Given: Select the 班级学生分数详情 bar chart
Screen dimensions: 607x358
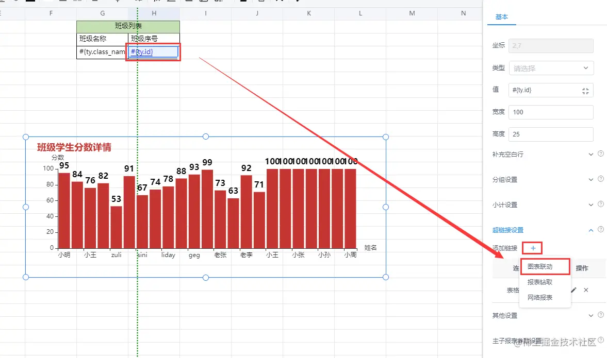Looking at the screenshot, I should click(x=206, y=207).
